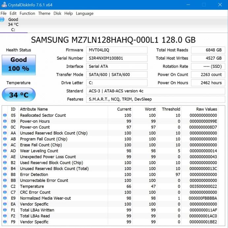Click status dot of Used Reserved Block Count (Chip)
The width and height of the screenshot is (228, 228).
click(x=5, y=163)
